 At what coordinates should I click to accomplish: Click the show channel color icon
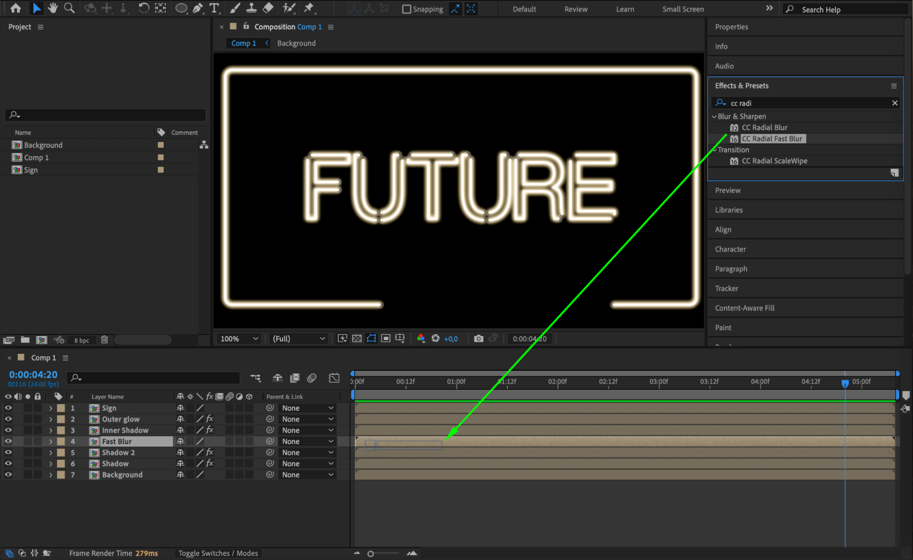click(x=421, y=338)
